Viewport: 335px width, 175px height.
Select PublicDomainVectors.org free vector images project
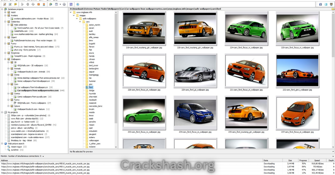33,40
